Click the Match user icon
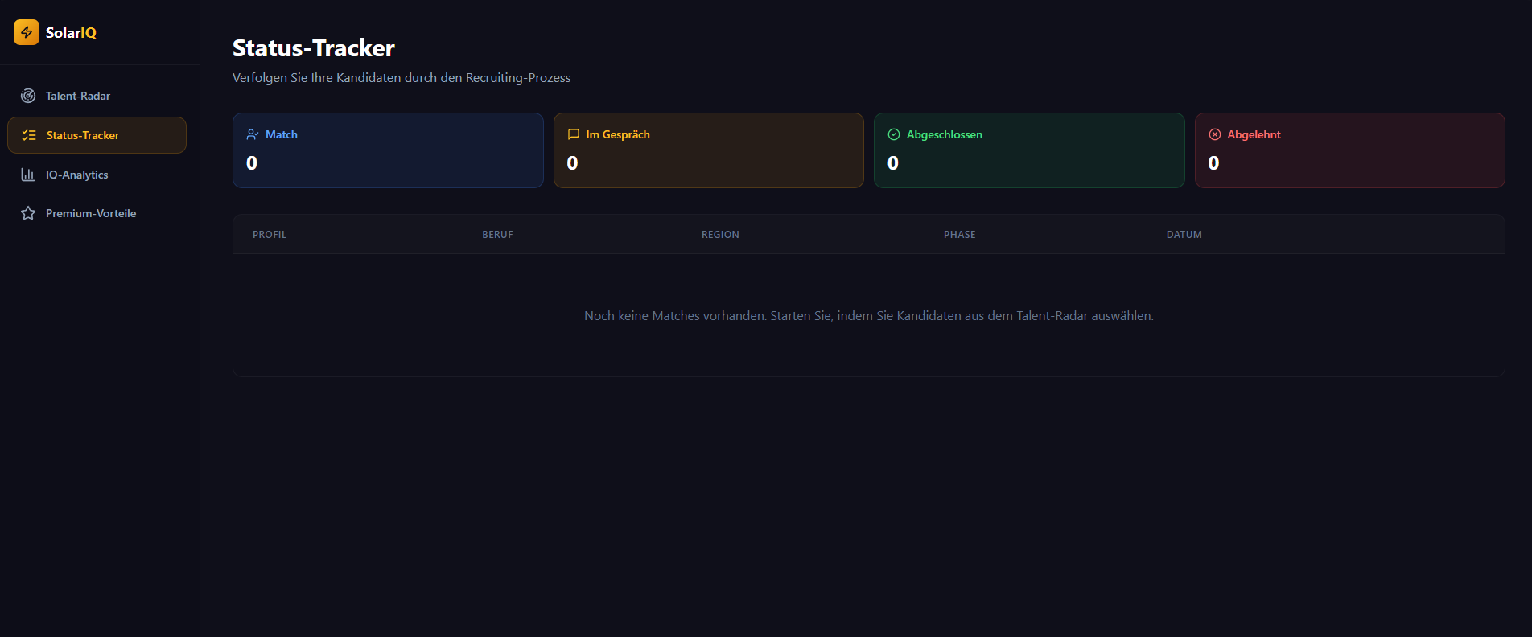The height and width of the screenshot is (637, 1532). 253,134
